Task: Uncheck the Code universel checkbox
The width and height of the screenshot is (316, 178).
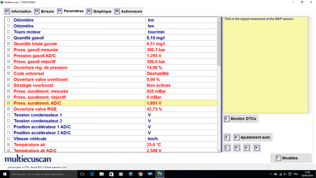Action: (x=9, y=73)
